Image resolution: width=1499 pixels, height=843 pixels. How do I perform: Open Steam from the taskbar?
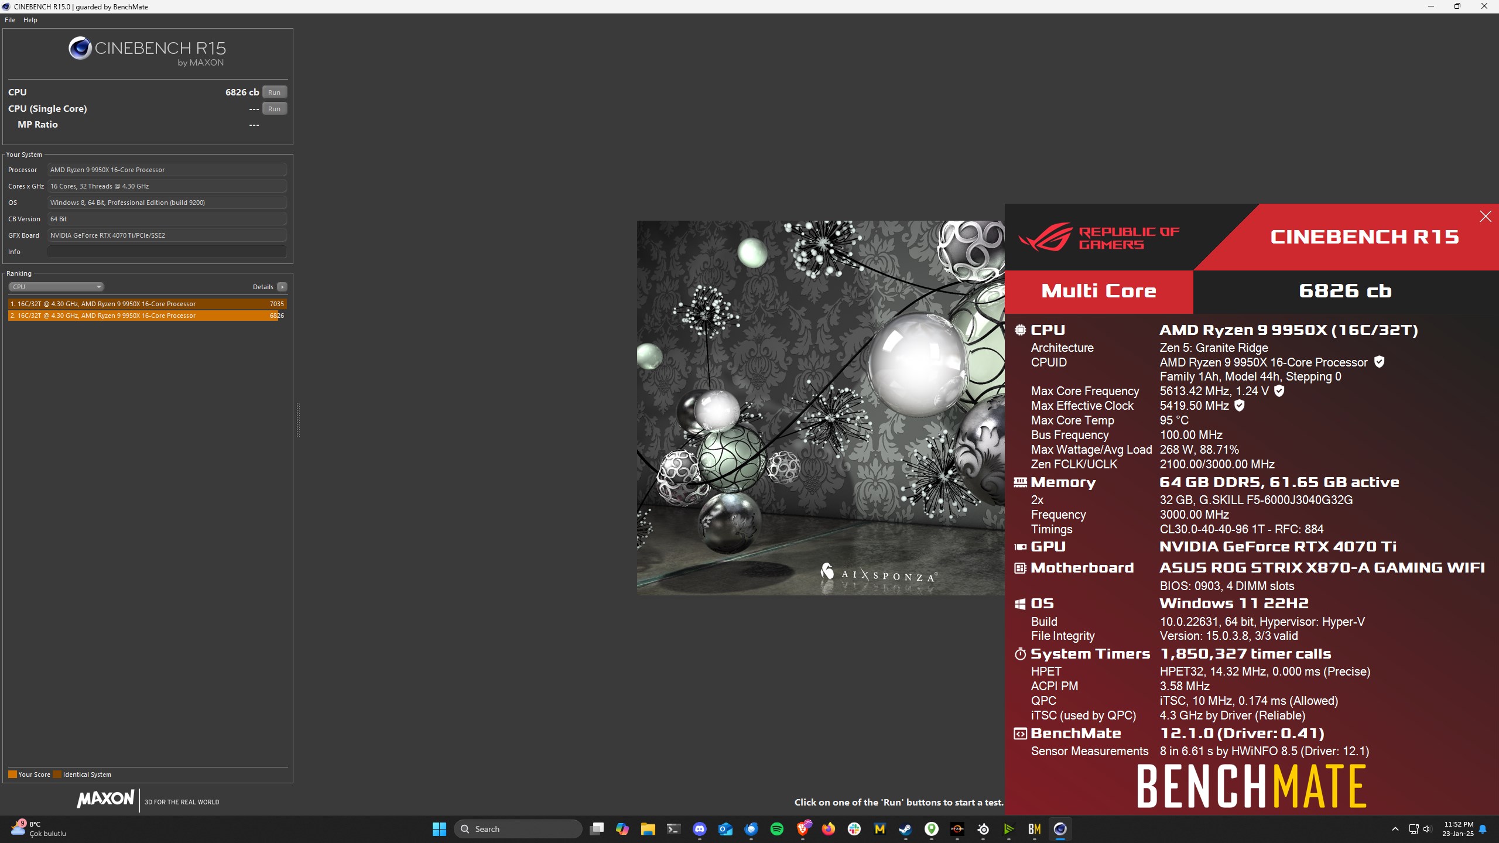(905, 829)
